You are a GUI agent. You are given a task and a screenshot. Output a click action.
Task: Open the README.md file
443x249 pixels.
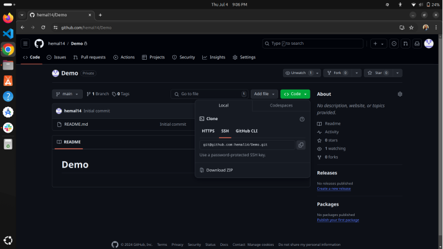point(76,125)
